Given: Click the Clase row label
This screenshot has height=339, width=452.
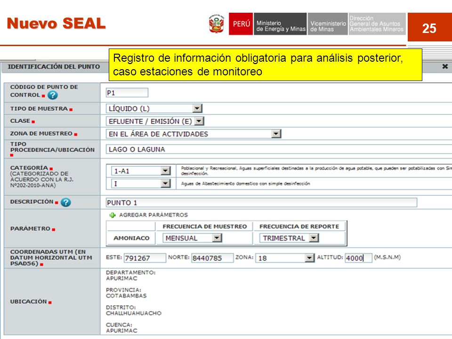Looking at the screenshot, I should pyautogui.click(x=20, y=121).
